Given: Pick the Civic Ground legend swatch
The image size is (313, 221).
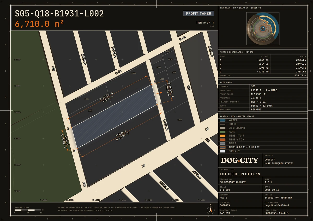Looking at the screenshot, I should point(222,128).
